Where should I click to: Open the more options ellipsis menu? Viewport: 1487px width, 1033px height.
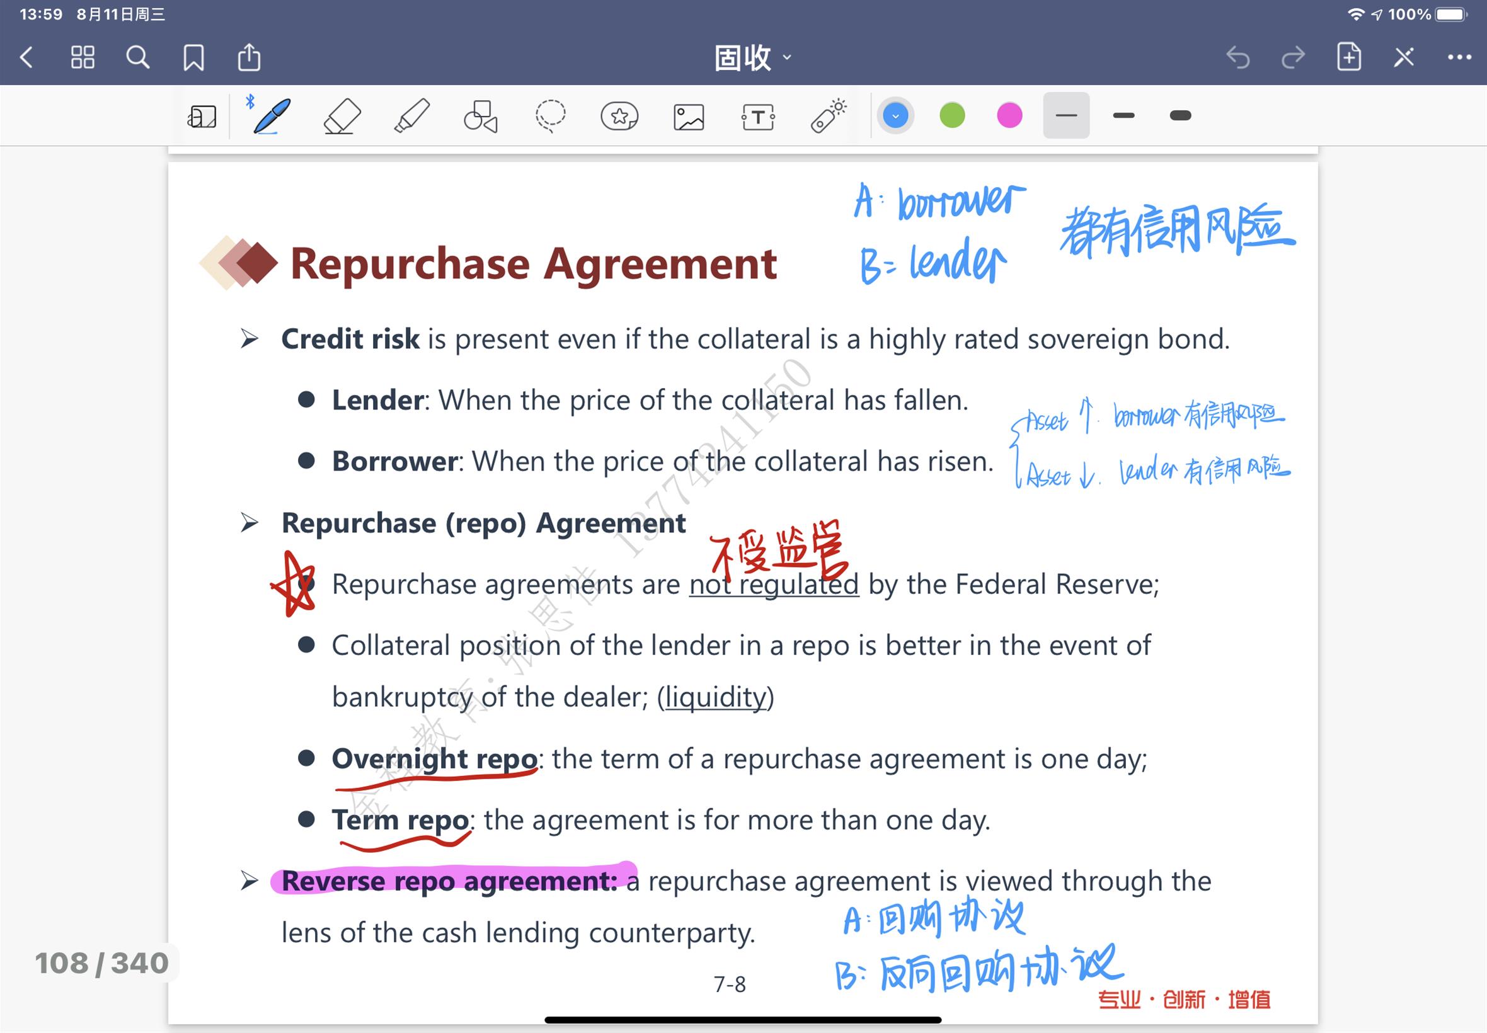[x=1459, y=57]
